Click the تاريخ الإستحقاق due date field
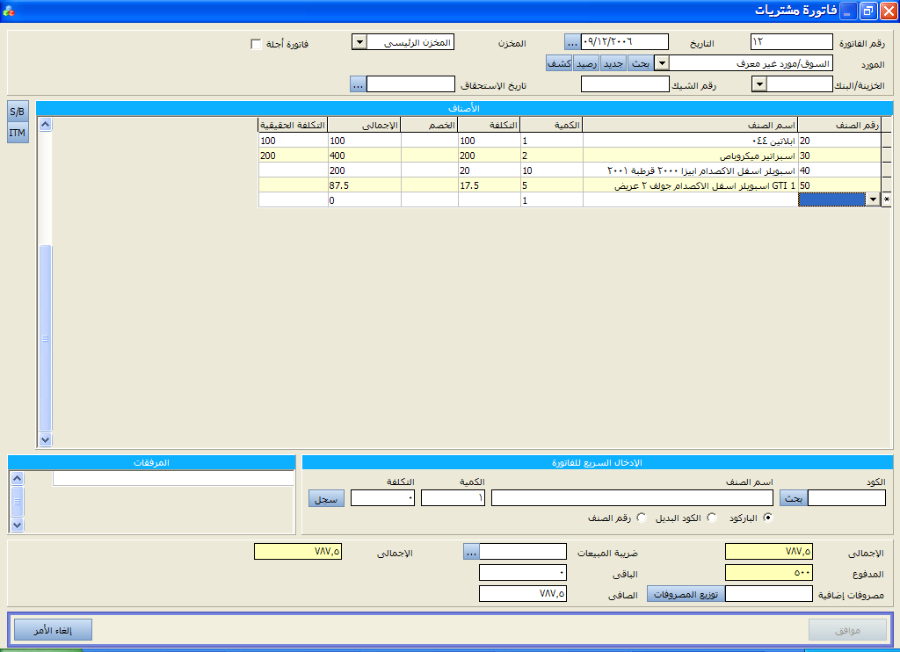The image size is (900, 652). point(410,84)
